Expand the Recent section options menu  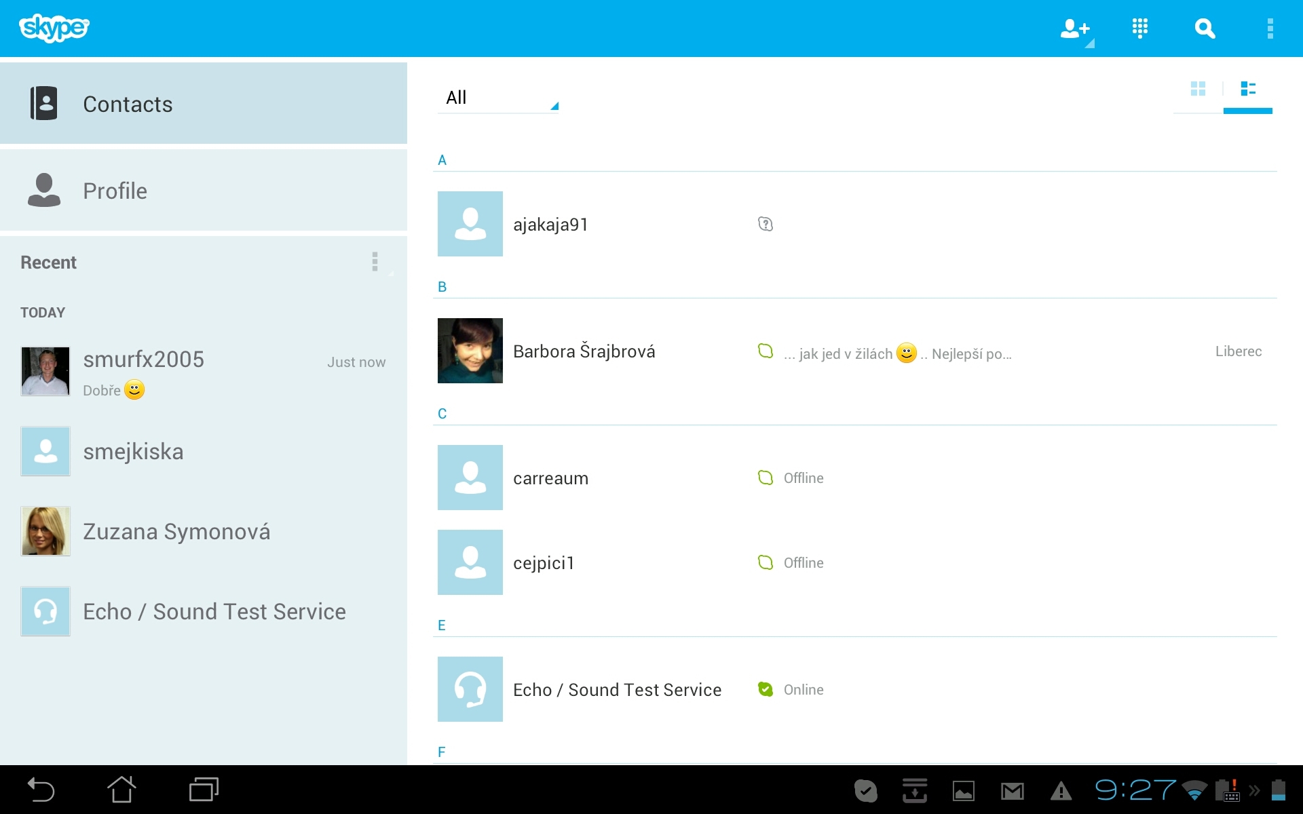pos(375,261)
